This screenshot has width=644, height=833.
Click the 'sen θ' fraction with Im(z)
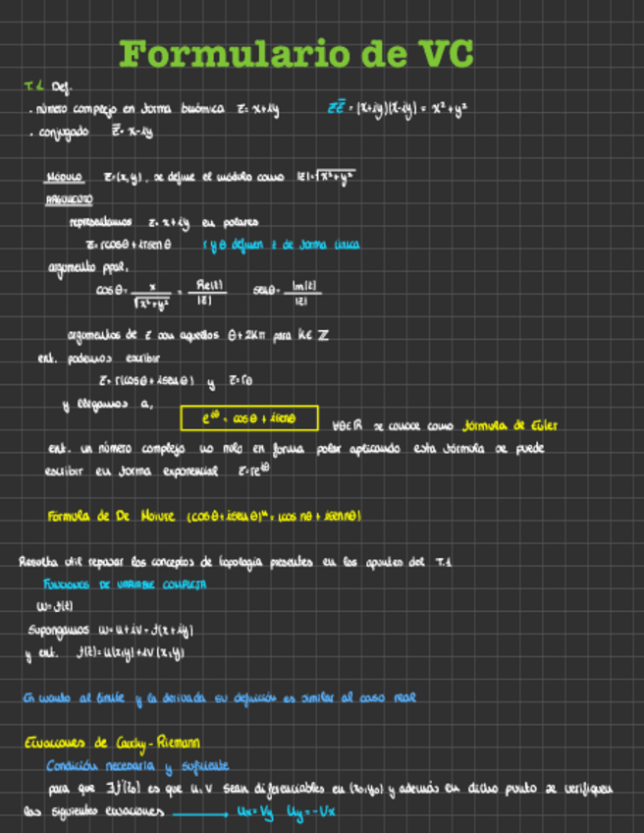(288, 294)
